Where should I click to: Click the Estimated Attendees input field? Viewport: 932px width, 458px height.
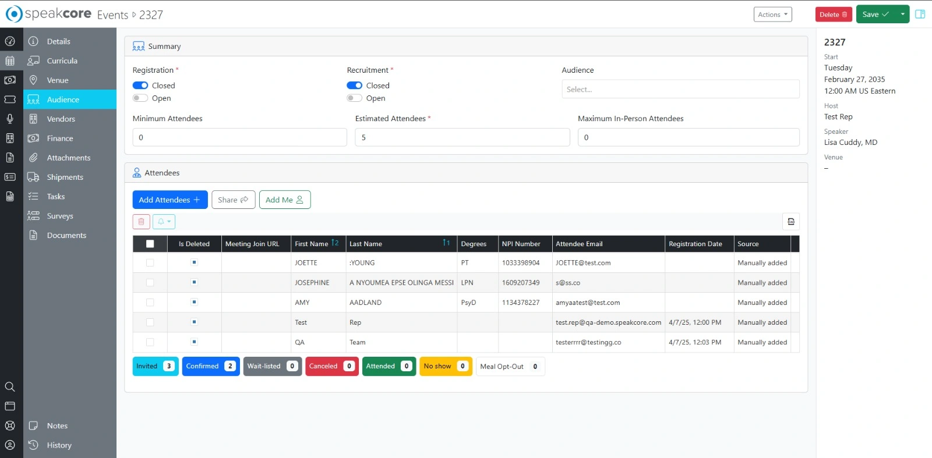[x=462, y=137]
